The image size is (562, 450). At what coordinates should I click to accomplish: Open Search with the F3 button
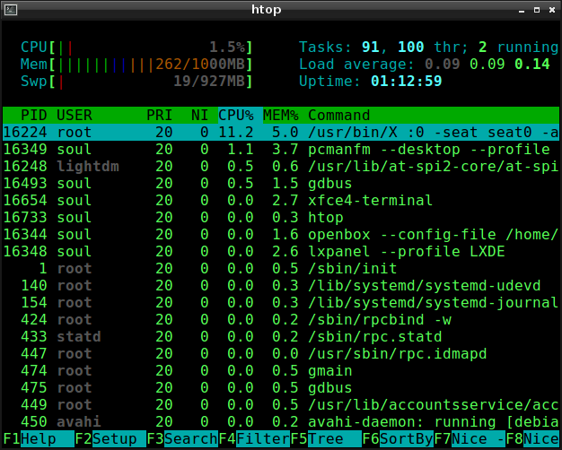(182, 439)
